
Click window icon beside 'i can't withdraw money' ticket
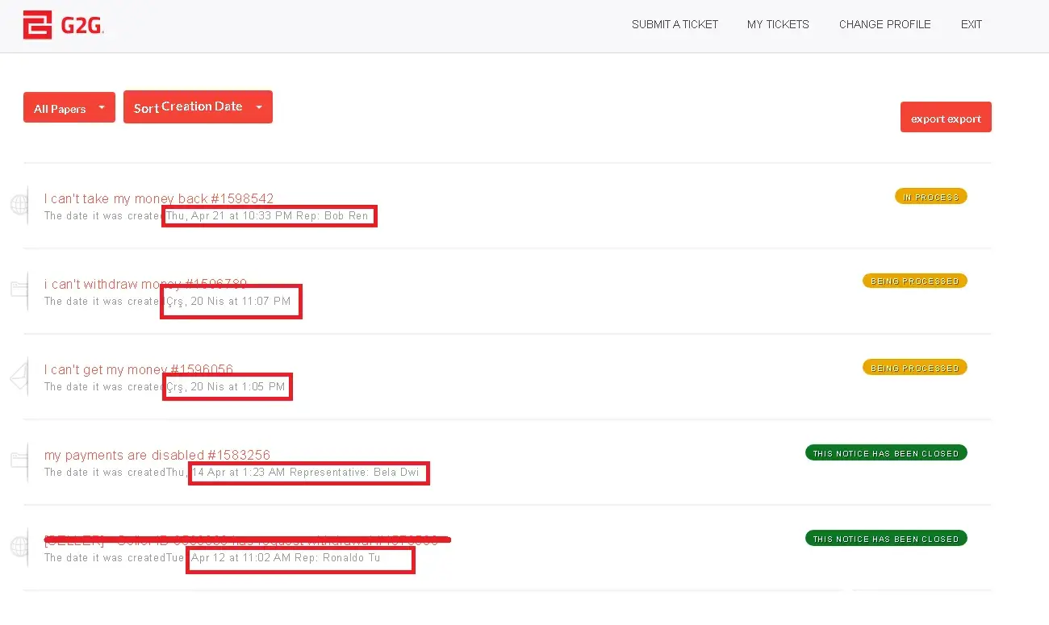click(x=19, y=290)
